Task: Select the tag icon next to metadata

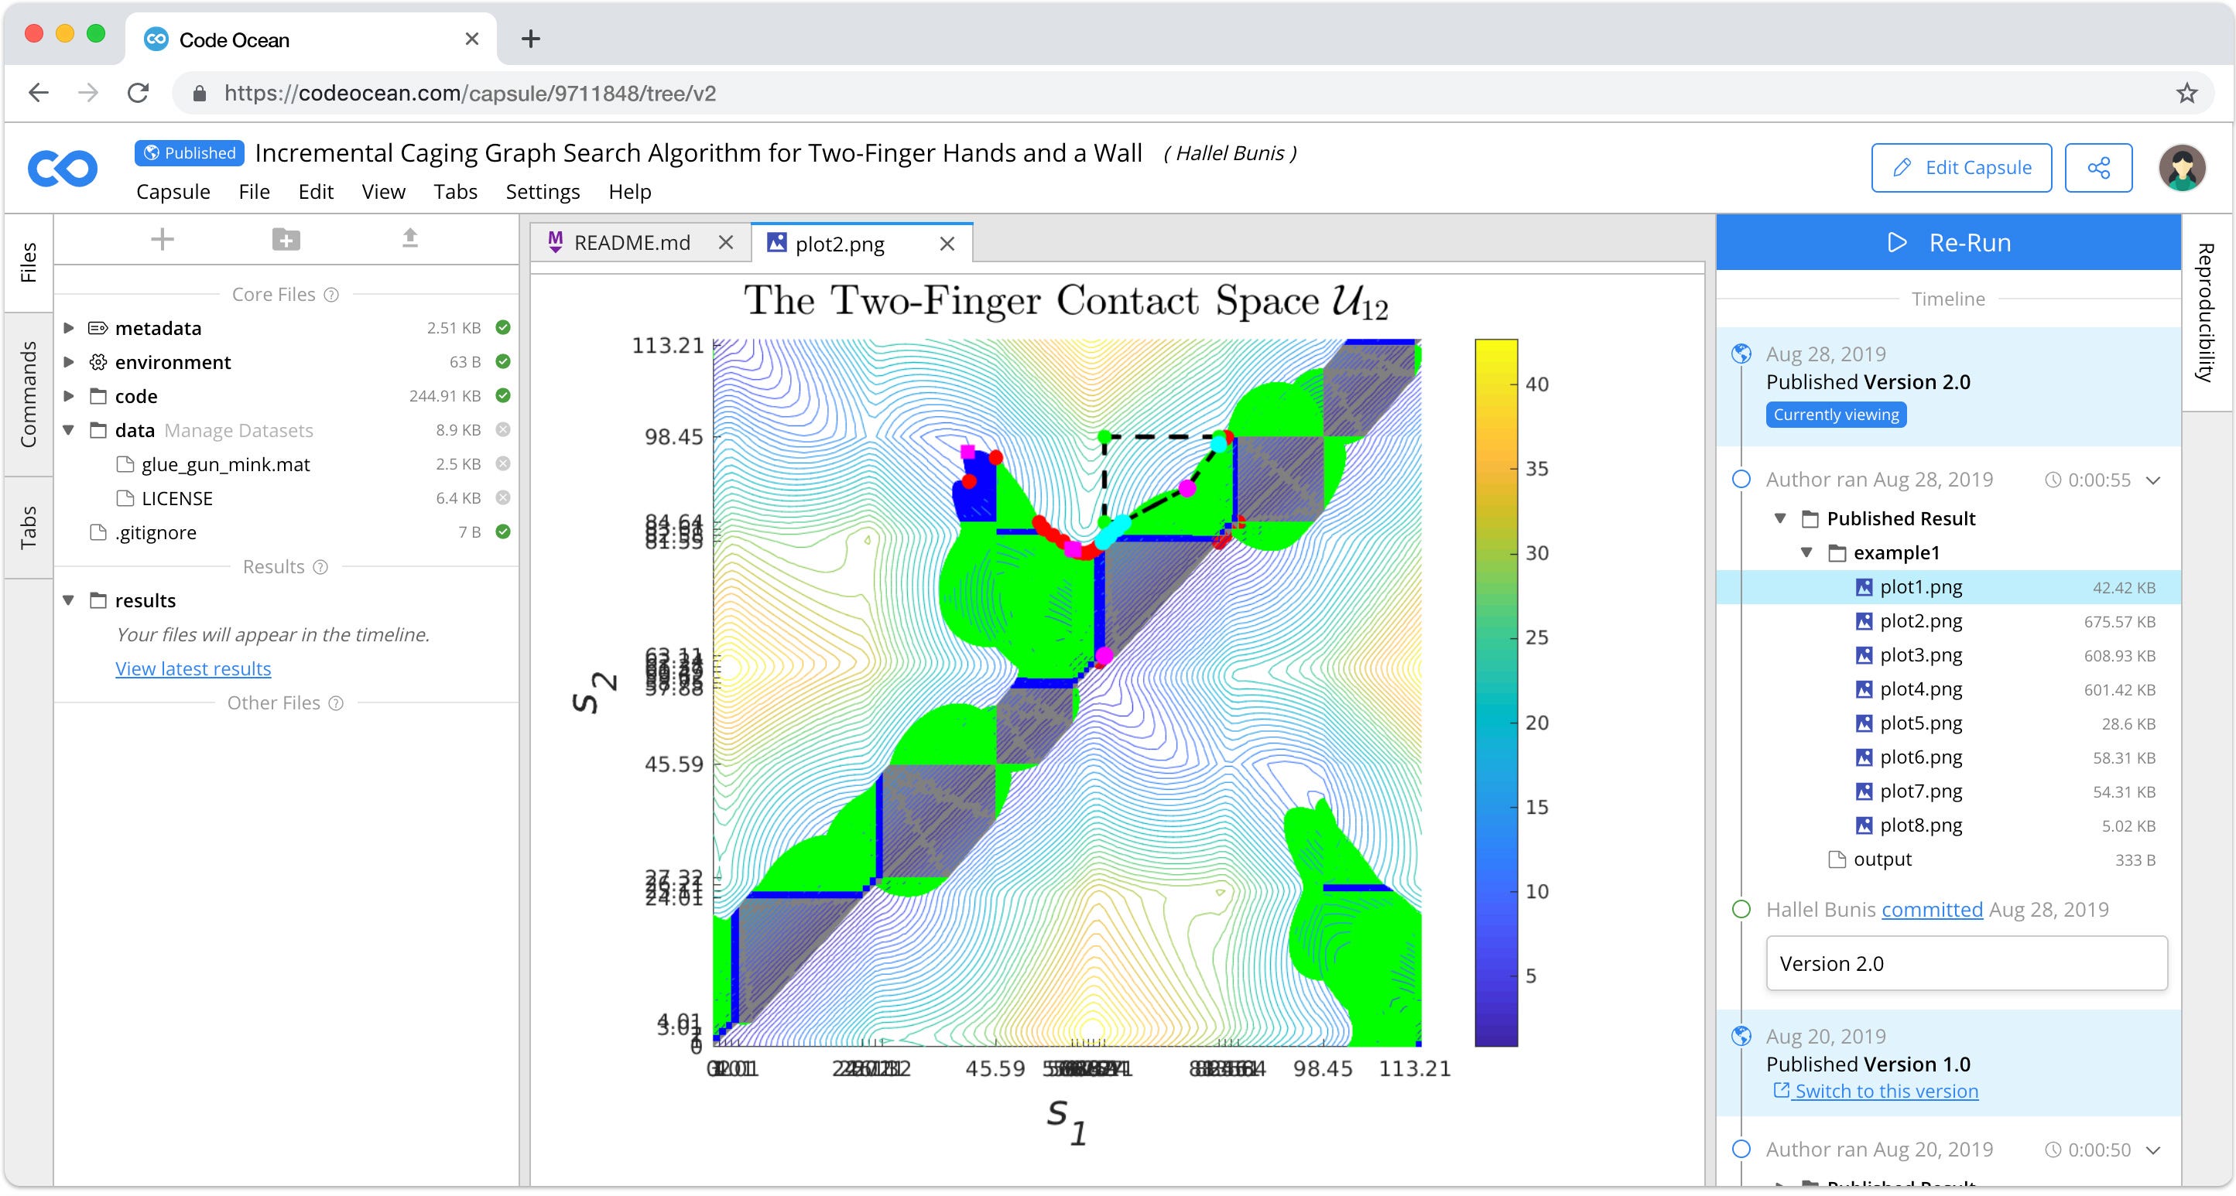Action: (x=98, y=328)
